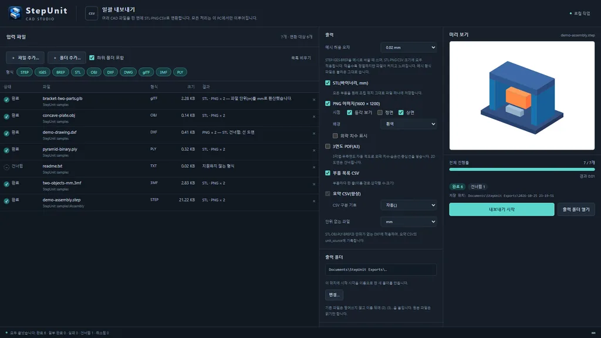Screen dimensions: 601x338
Task: Click the 건너뜀 1 badge
Action: coord(478,187)
